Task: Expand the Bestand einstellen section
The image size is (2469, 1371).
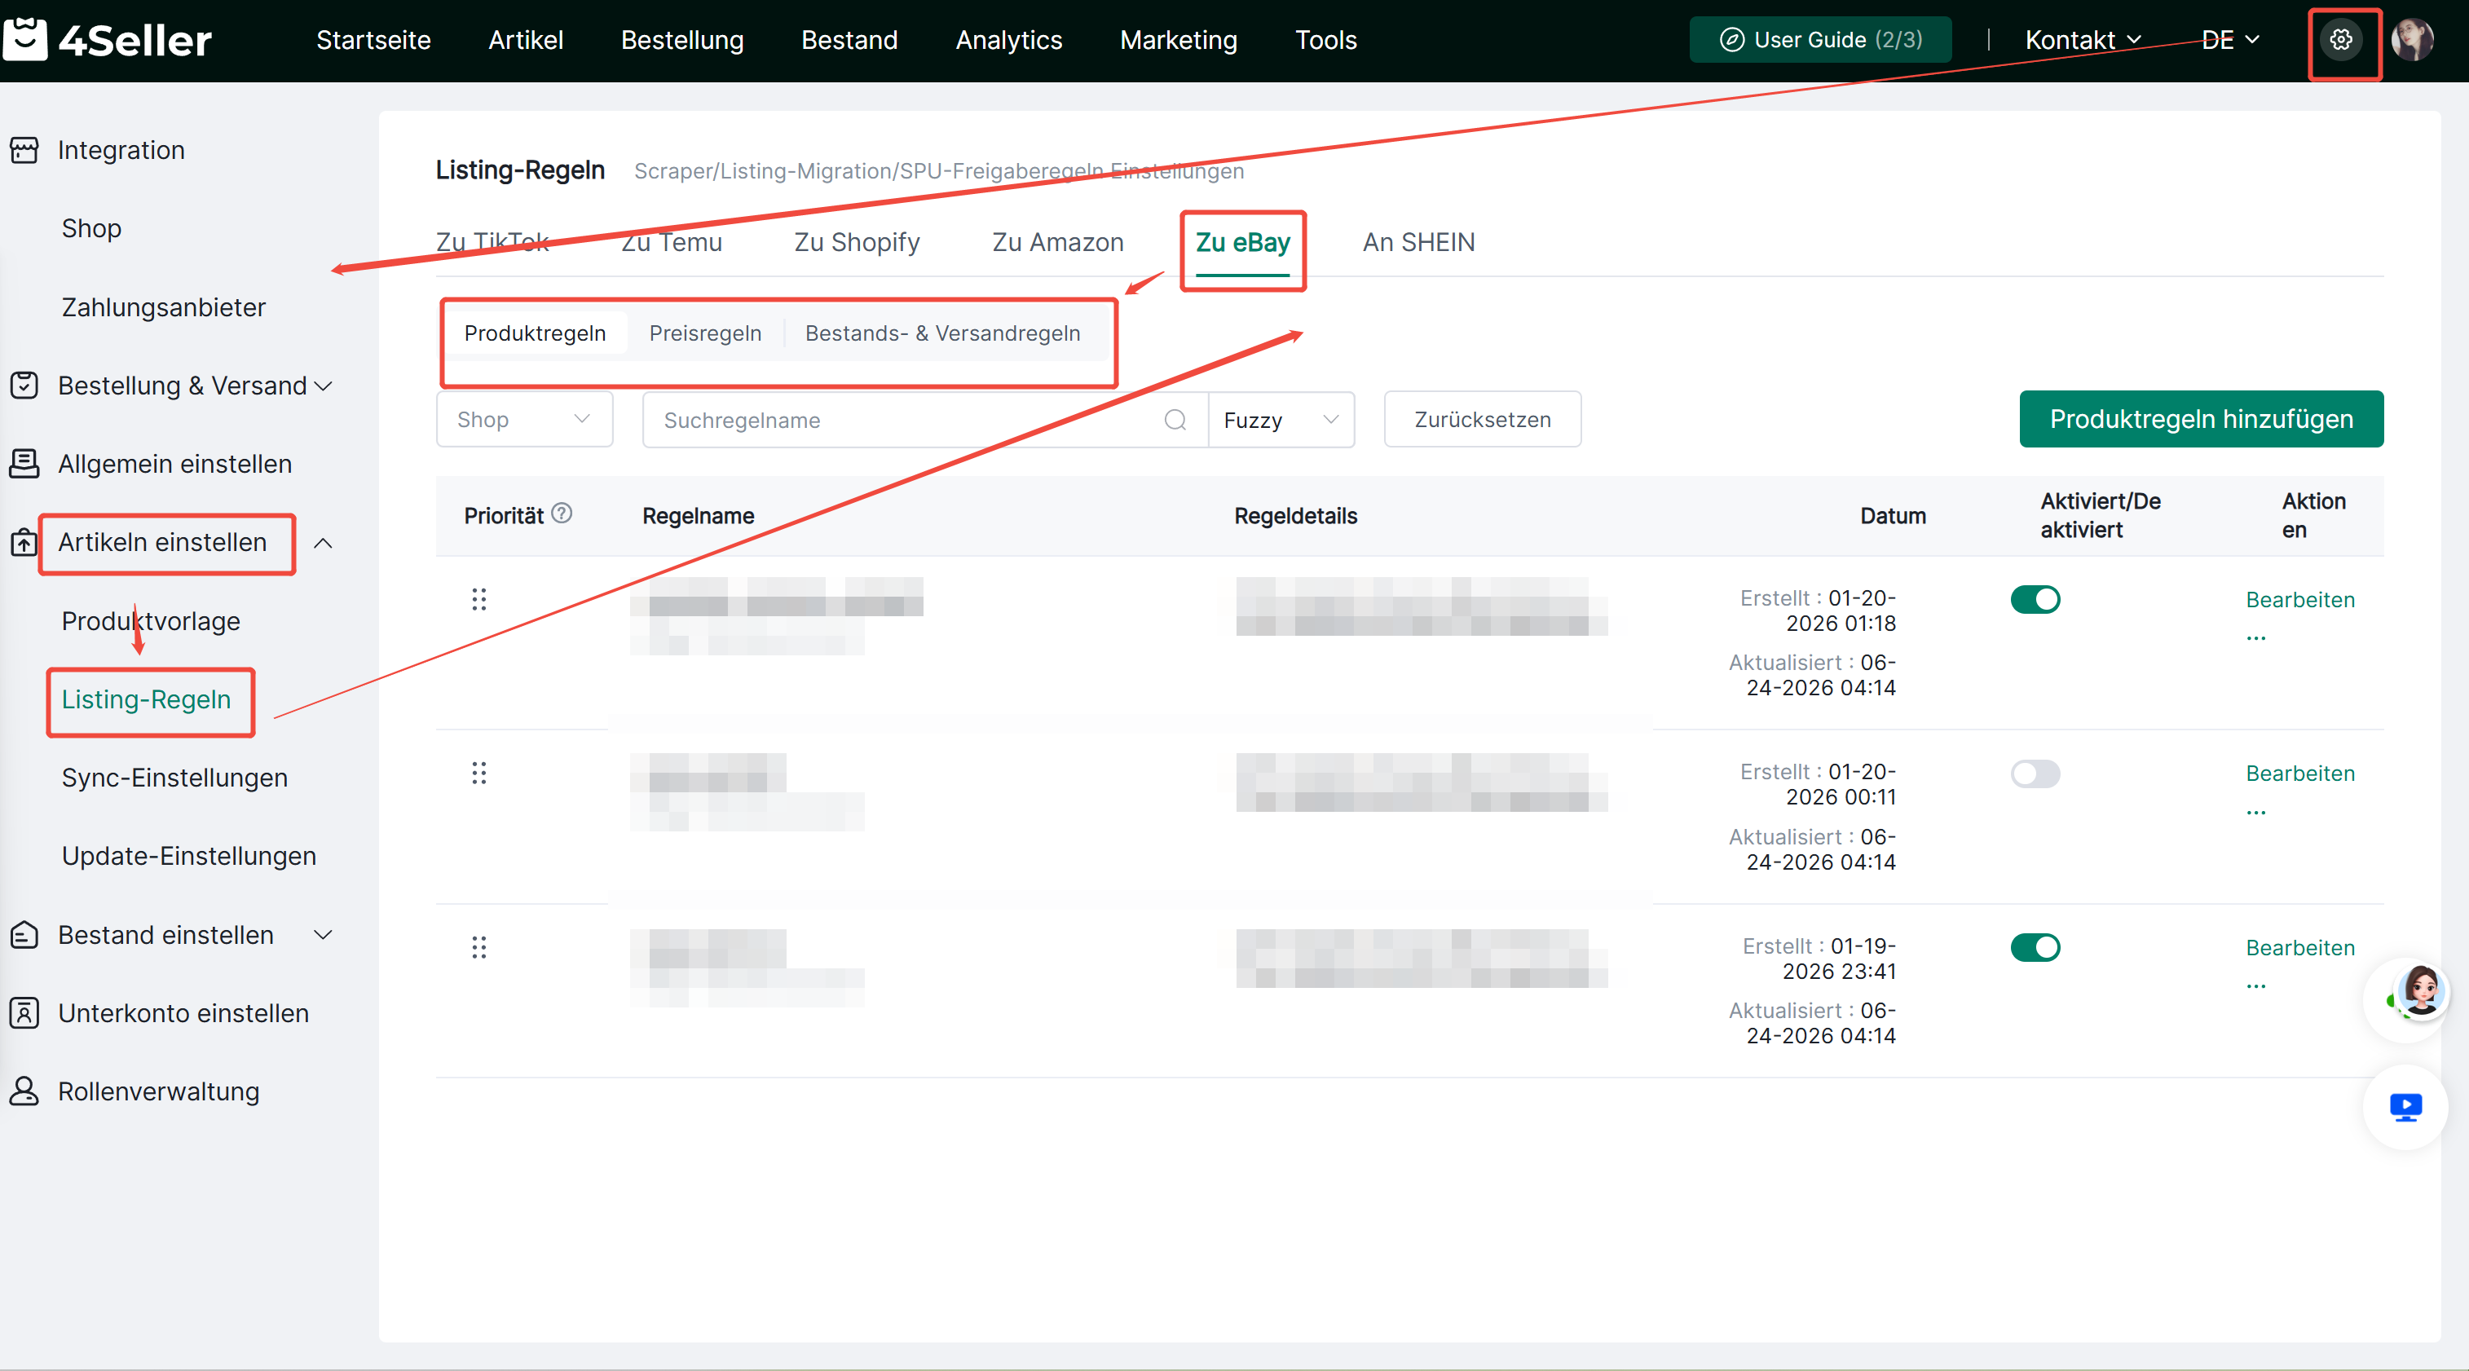Action: point(324,935)
